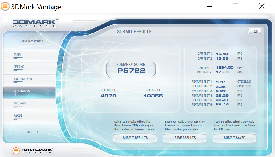Screen dimensions: 275x157
Task: Click the Futuremark Corporation text
Action: 37,151
